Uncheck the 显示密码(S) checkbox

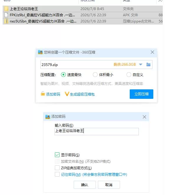[57, 155]
